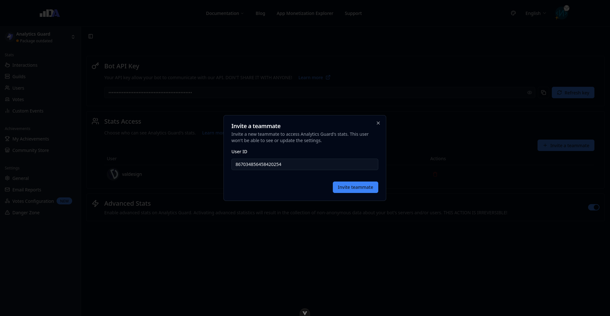
Task: Delete valdesign using trash icon
Action: click(x=435, y=174)
